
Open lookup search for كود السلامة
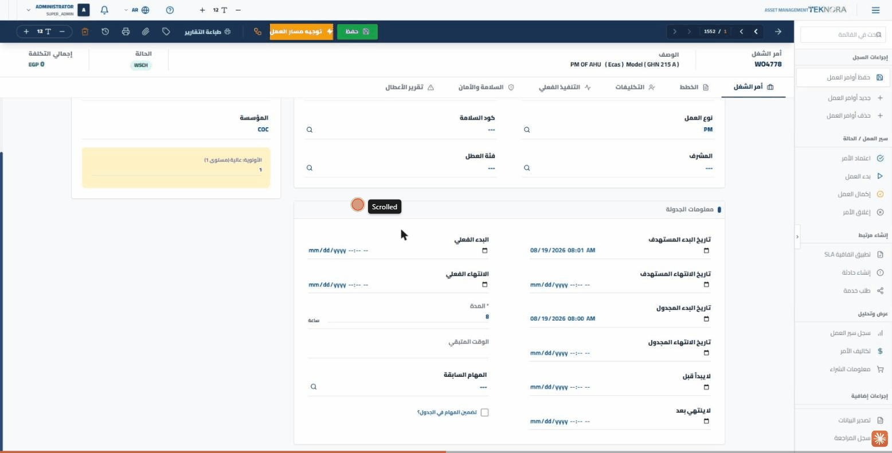click(x=310, y=130)
